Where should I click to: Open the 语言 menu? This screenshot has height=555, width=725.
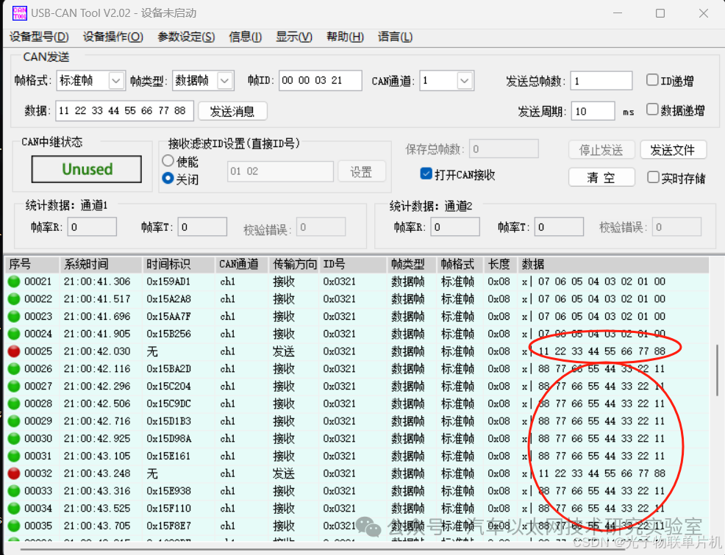395,37
